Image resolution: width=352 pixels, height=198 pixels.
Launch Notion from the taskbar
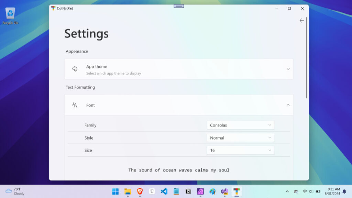point(188,191)
